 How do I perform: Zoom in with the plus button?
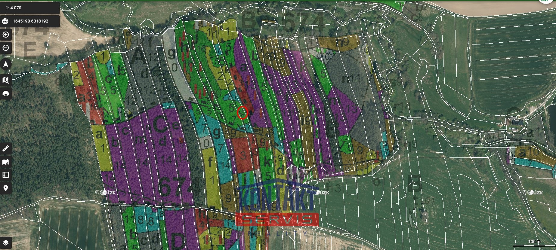point(5,35)
